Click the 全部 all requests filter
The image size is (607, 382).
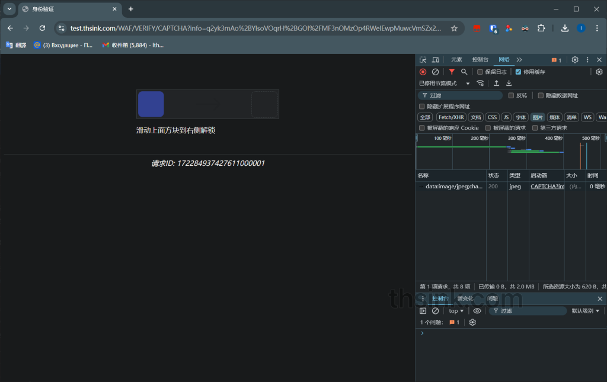coord(425,117)
